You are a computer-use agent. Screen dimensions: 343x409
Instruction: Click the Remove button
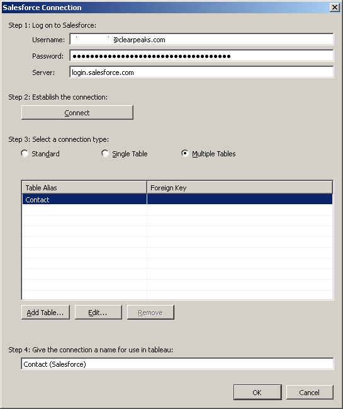click(150, 312)
